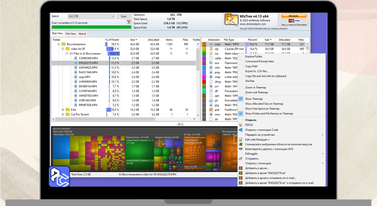This screenshot has height=206, width=377.
Task: Enable Show Free Space on Treemap
Action: [262, 109]
